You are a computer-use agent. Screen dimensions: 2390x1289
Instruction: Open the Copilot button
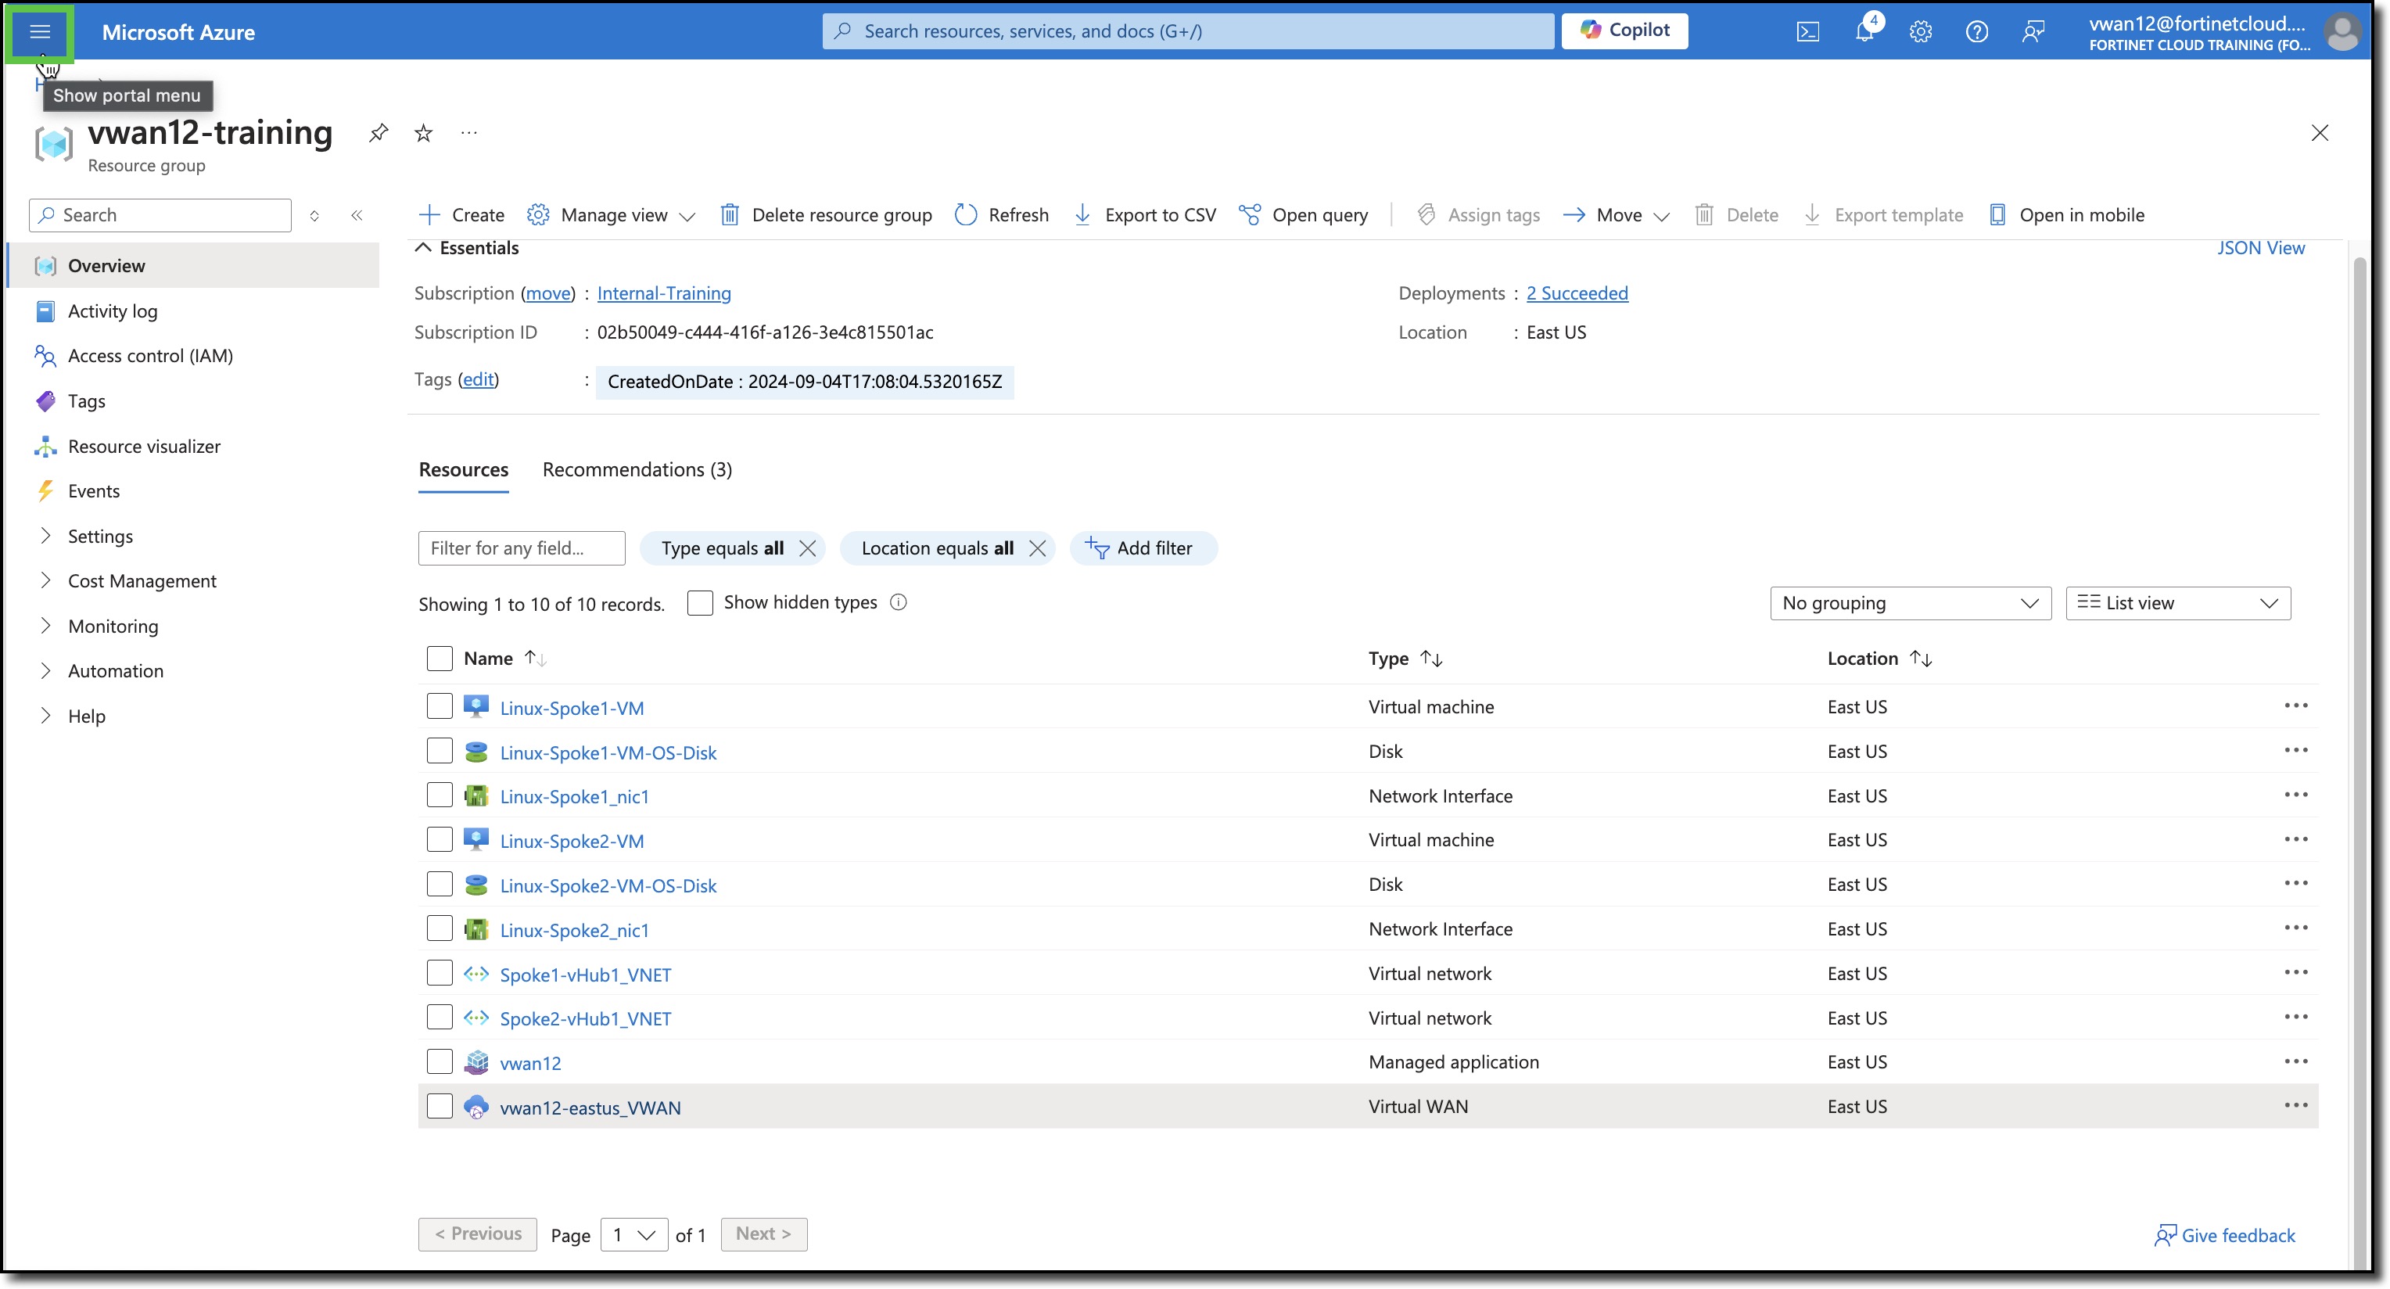pyautogui.click(x=1624, y=31)
